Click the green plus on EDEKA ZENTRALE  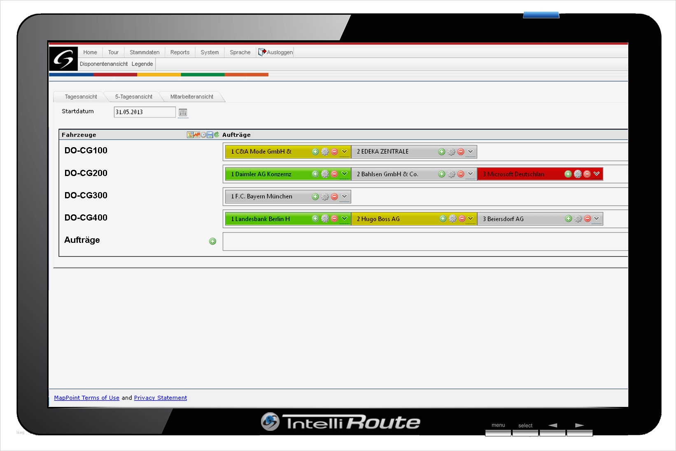coord(442,152)
